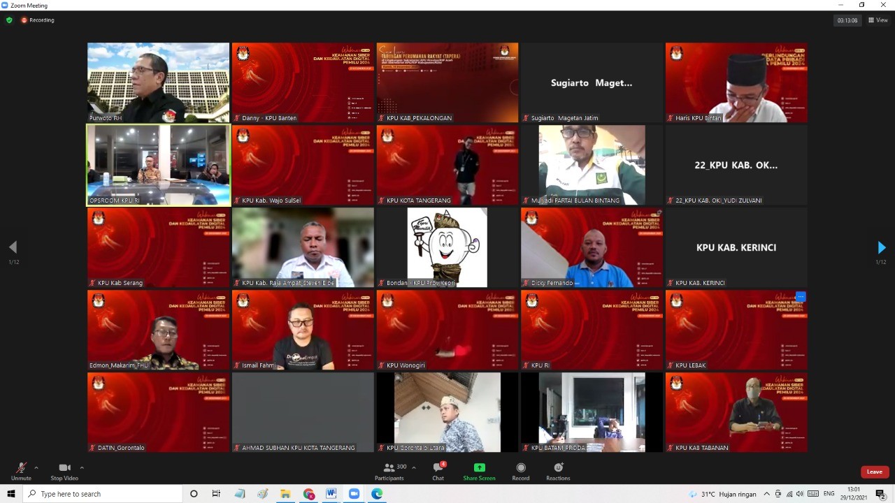
Task: Open the Chat panel
Action: [x=438, y=470]
